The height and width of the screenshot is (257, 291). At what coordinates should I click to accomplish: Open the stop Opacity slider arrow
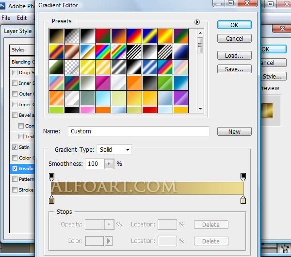pos(109,225)
